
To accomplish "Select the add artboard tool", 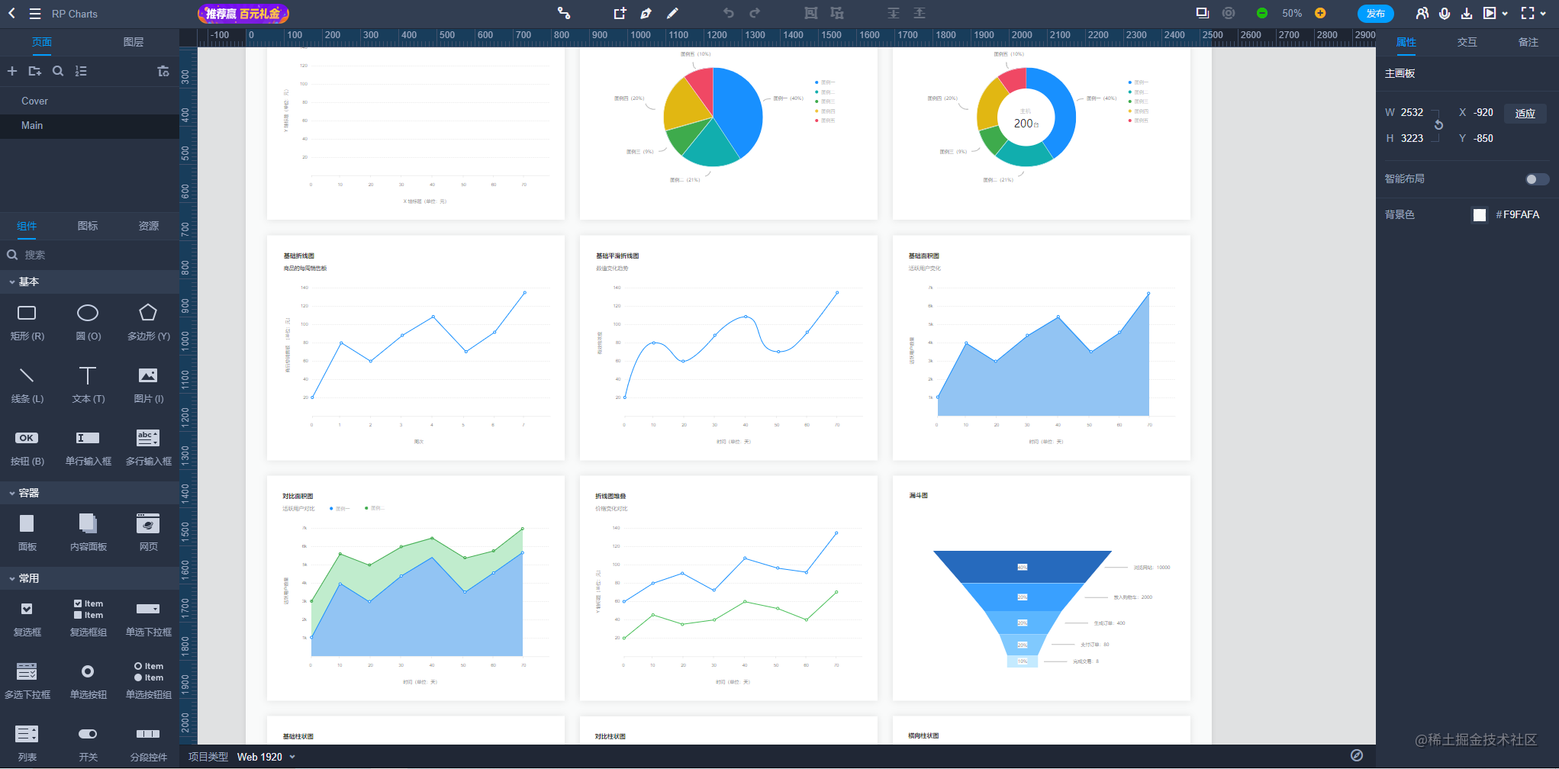I will coord(620,13).
